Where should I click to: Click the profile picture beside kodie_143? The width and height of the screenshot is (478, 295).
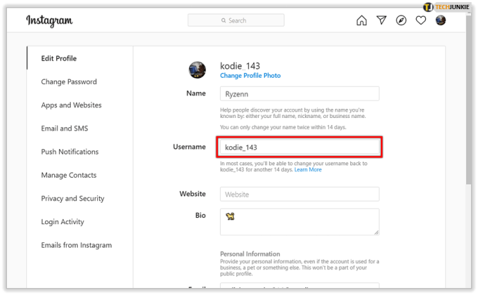[x=197, y=70]
